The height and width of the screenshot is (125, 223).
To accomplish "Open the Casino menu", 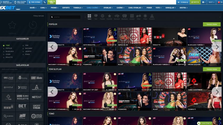I will [x=120, y=8].
